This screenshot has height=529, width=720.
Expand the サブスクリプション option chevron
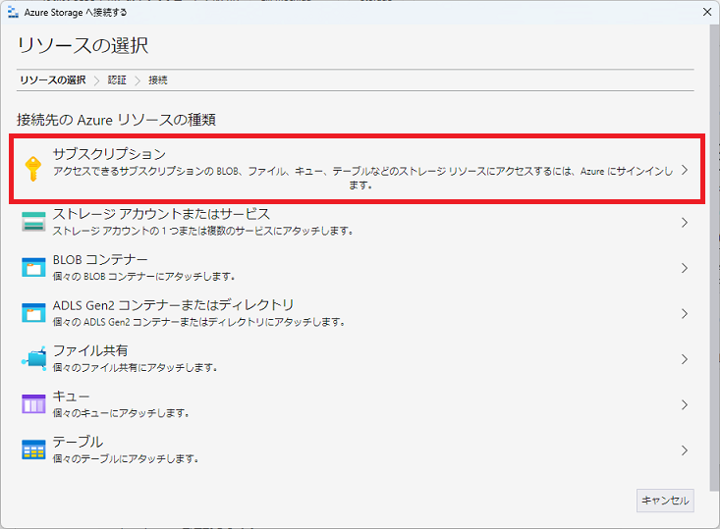pyautogui.click(x=685, y=170)
